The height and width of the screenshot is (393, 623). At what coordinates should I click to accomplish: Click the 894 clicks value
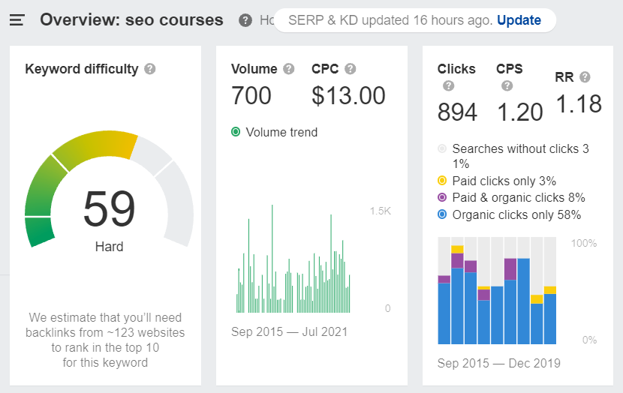coord(457,112)
